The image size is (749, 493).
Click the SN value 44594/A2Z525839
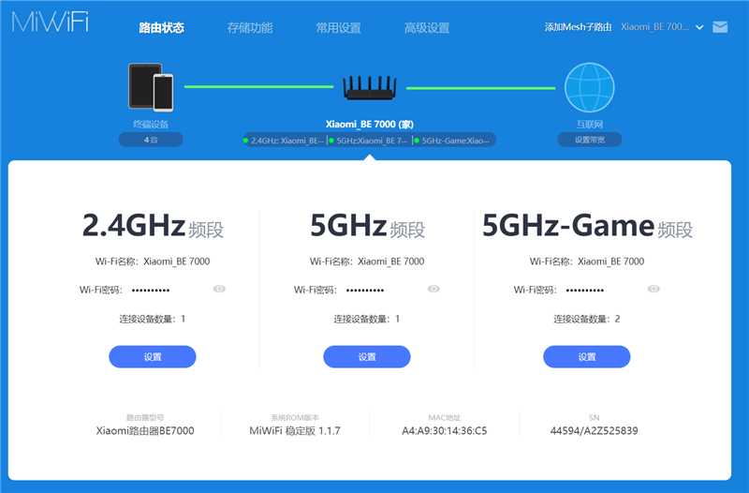click(x=594, y=431)
